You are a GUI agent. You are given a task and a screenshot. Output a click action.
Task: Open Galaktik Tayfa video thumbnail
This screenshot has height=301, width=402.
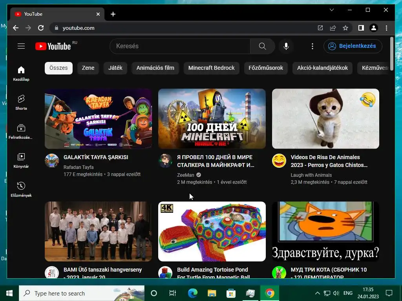click(x=99, y=118)
